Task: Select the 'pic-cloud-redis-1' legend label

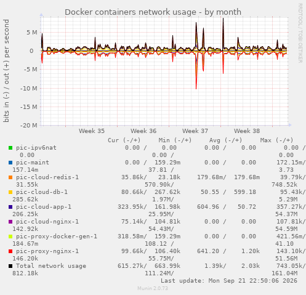Action: pos(47,177)
